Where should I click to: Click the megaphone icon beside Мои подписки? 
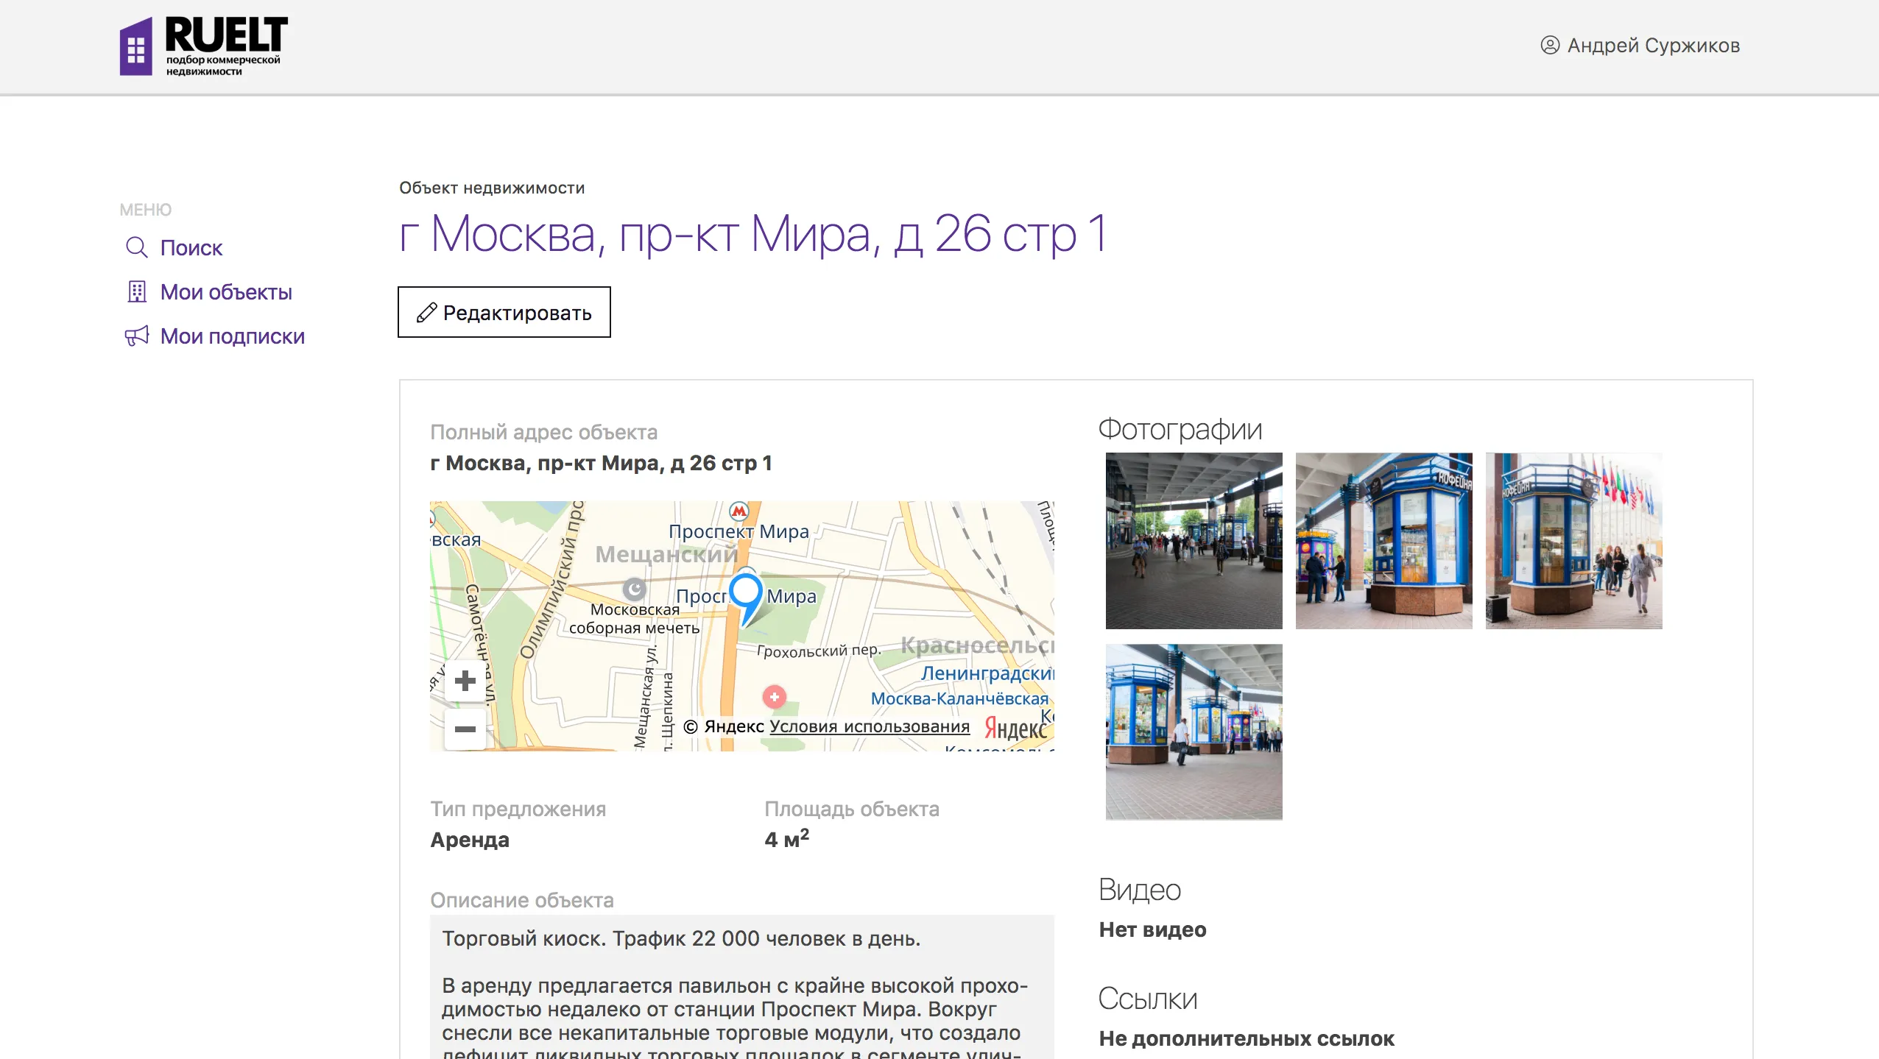click(x=136, y=336)
